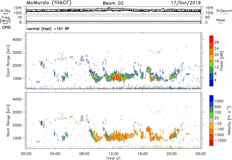This screenshot has height=160, width=232.
Task: Click the 'McMurdo (fitACF)' title text
Action: coord(49,3)
